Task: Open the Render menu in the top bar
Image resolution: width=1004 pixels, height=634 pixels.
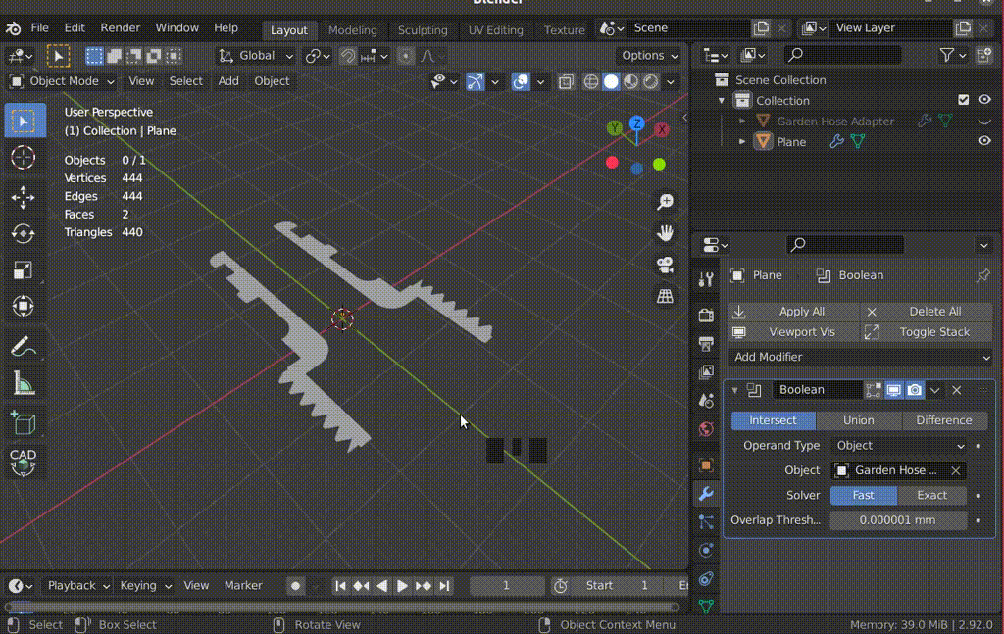Action: point(120,27)
